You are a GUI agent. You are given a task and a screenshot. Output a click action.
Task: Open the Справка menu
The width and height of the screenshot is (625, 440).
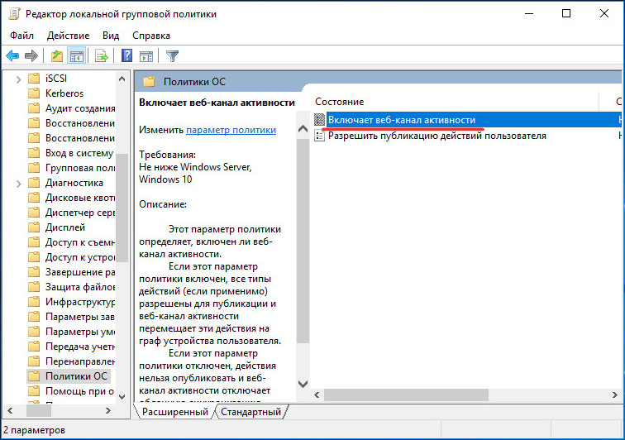[x=151, y=36]
